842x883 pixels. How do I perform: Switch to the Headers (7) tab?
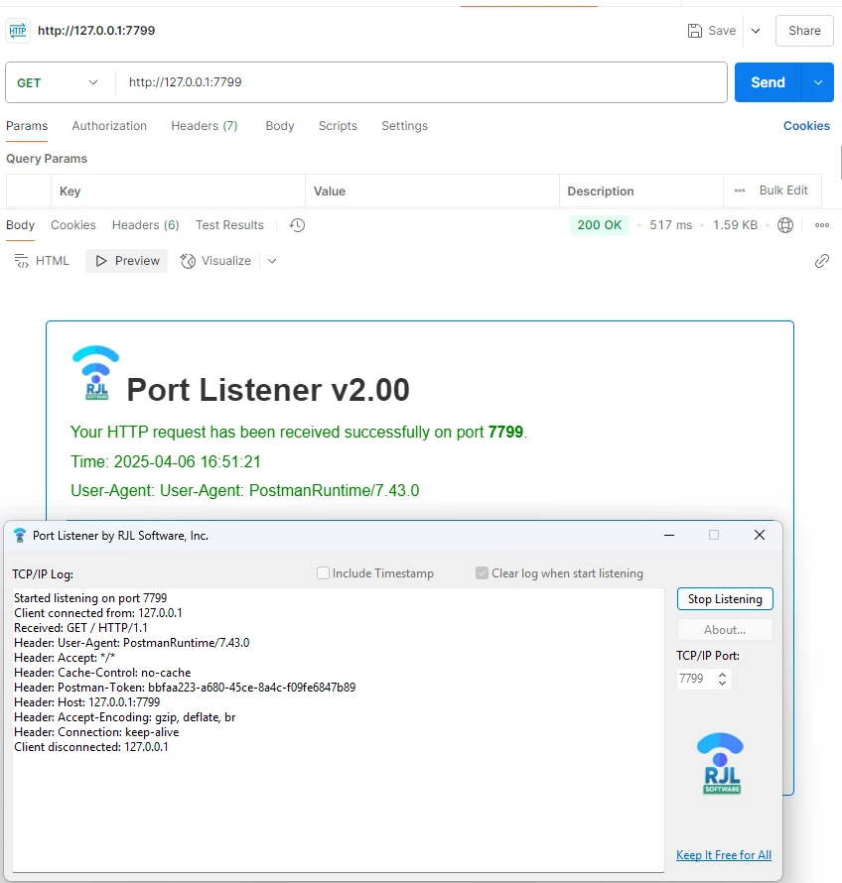[204, 126]
